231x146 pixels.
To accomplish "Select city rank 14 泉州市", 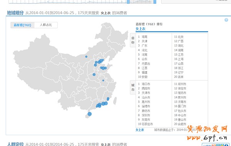I will point(180,97).
